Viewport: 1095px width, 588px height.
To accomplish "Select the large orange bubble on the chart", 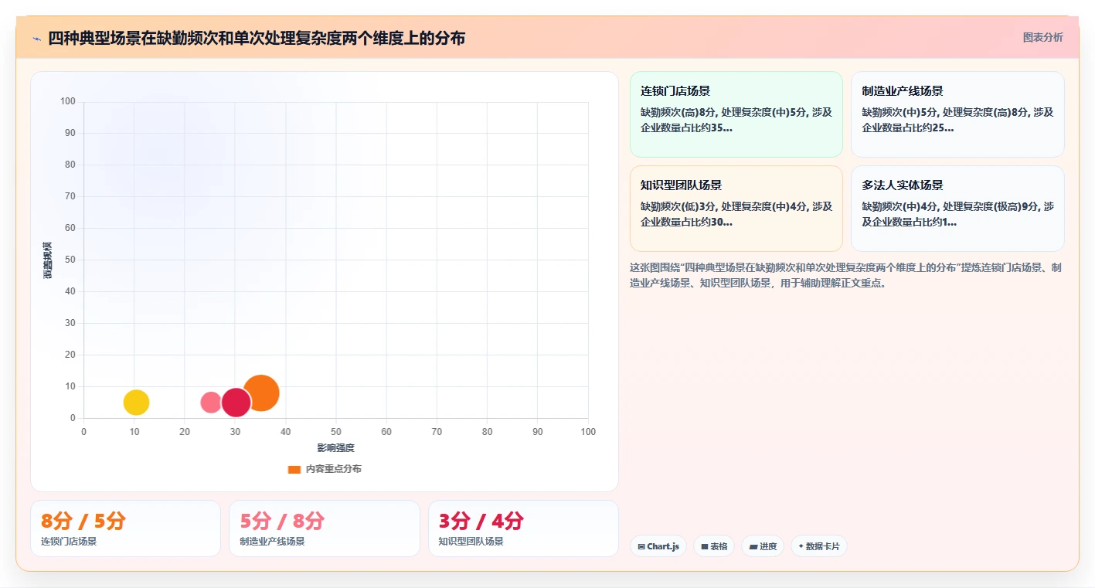I will [261, 393].
